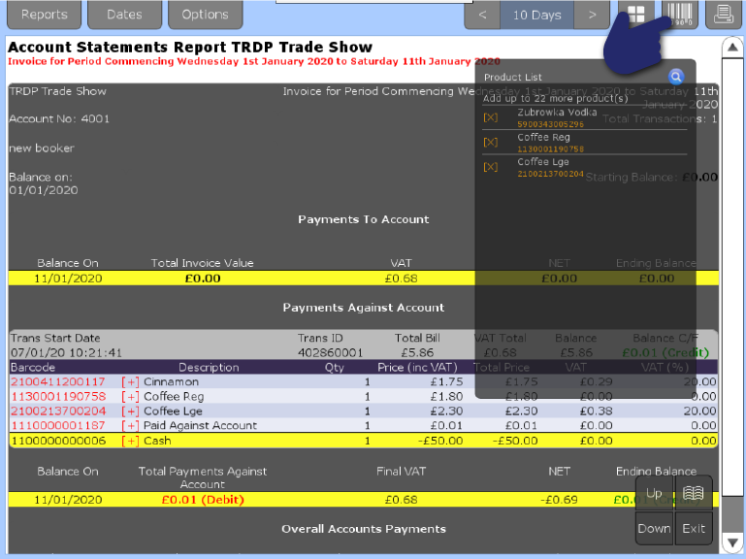Click Total Bill value £5.86

(417, 353)
